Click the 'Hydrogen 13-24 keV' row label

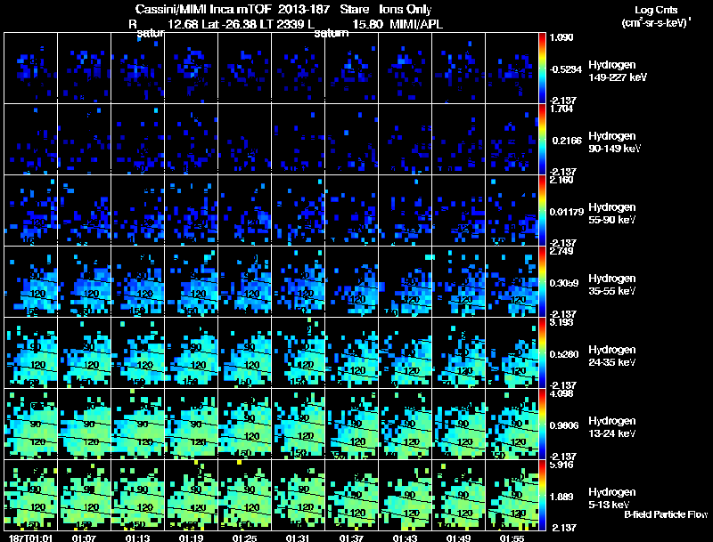point(612,427)
